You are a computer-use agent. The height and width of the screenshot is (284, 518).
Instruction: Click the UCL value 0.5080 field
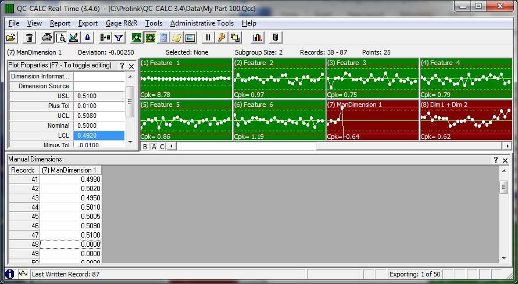(x=99, y=116)
